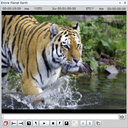This screenshot has width=128, height=128.
Task: Pin the Entire Planet Earth panel
Action: click(x=125, y=3)
